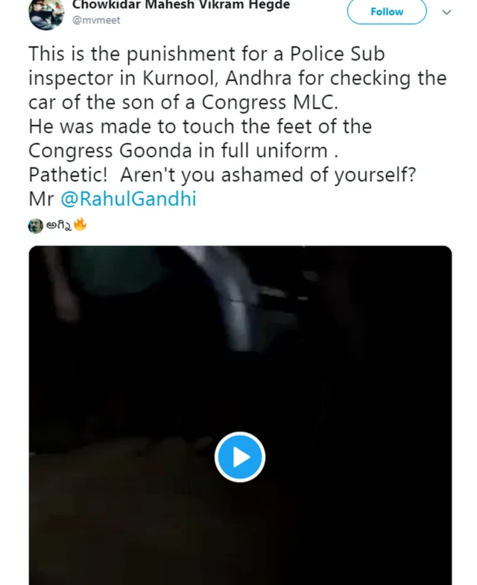Screen dimensions: 477x585
Task: Follow the @mvmeet account
Action: tap(387, 12)
